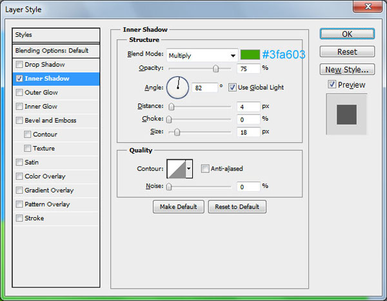Click the Size slider handle
Viewport: 387px width, 301px height.
177,132
